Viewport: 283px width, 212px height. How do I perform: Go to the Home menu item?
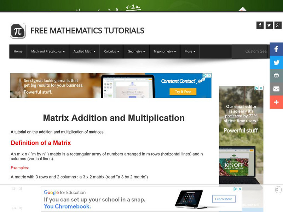[x=18, y=51]
